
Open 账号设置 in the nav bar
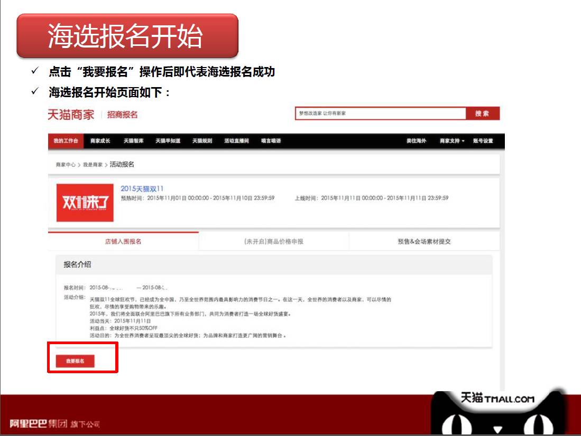483,141
